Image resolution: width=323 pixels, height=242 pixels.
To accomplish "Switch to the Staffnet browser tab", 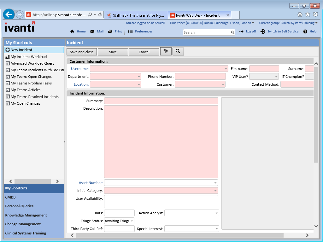I will point(136,15).
